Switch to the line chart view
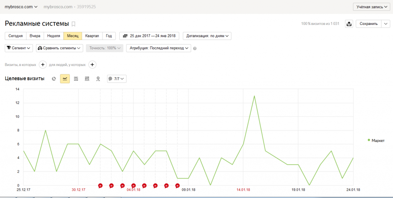Viewport: 393px width, 198px height. [65, 79]
